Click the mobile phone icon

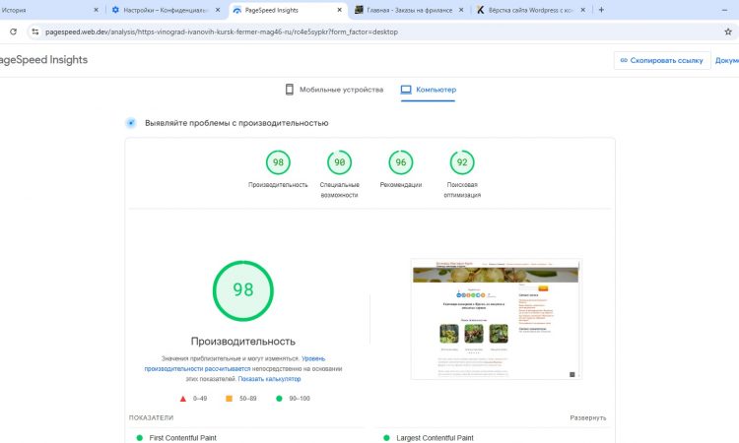tap(290, 90)
